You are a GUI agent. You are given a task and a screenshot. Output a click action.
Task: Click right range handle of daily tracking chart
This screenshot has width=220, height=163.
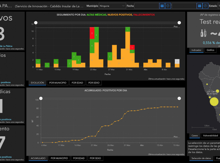[179, 23]
